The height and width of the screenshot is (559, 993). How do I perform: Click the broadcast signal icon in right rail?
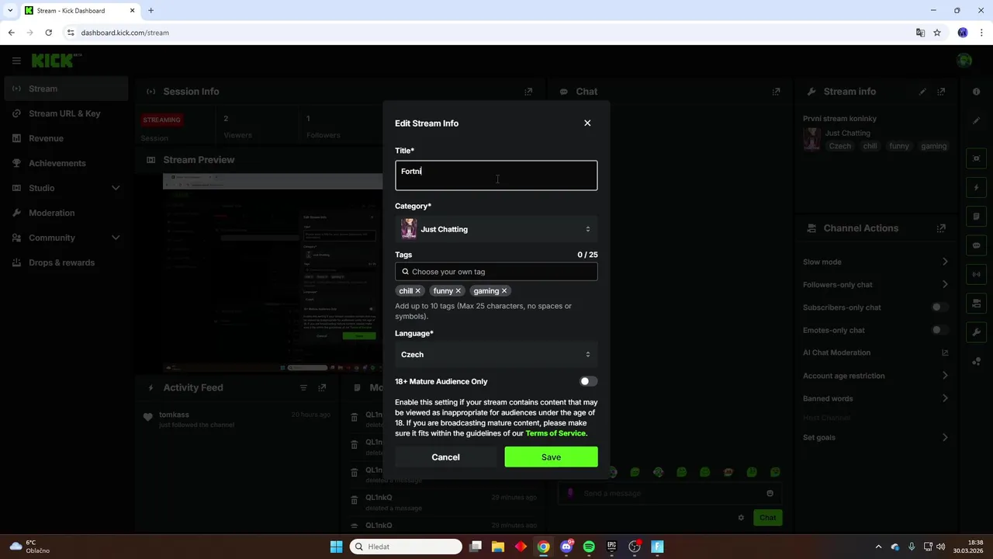977,274
